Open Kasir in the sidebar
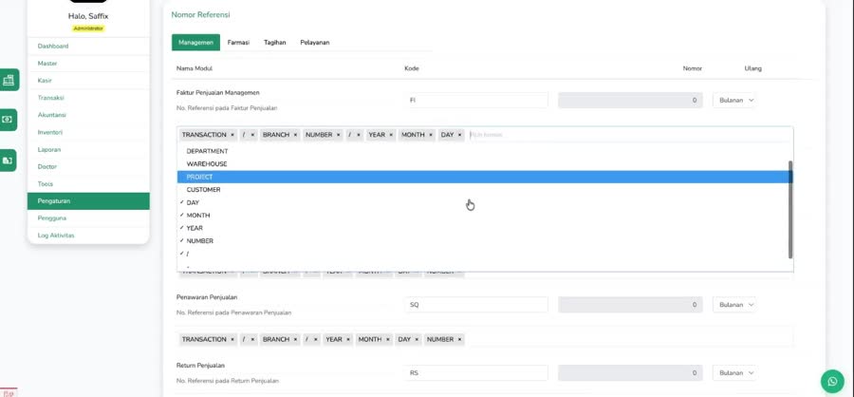854x397 pixels. click(x=88, y=81)
